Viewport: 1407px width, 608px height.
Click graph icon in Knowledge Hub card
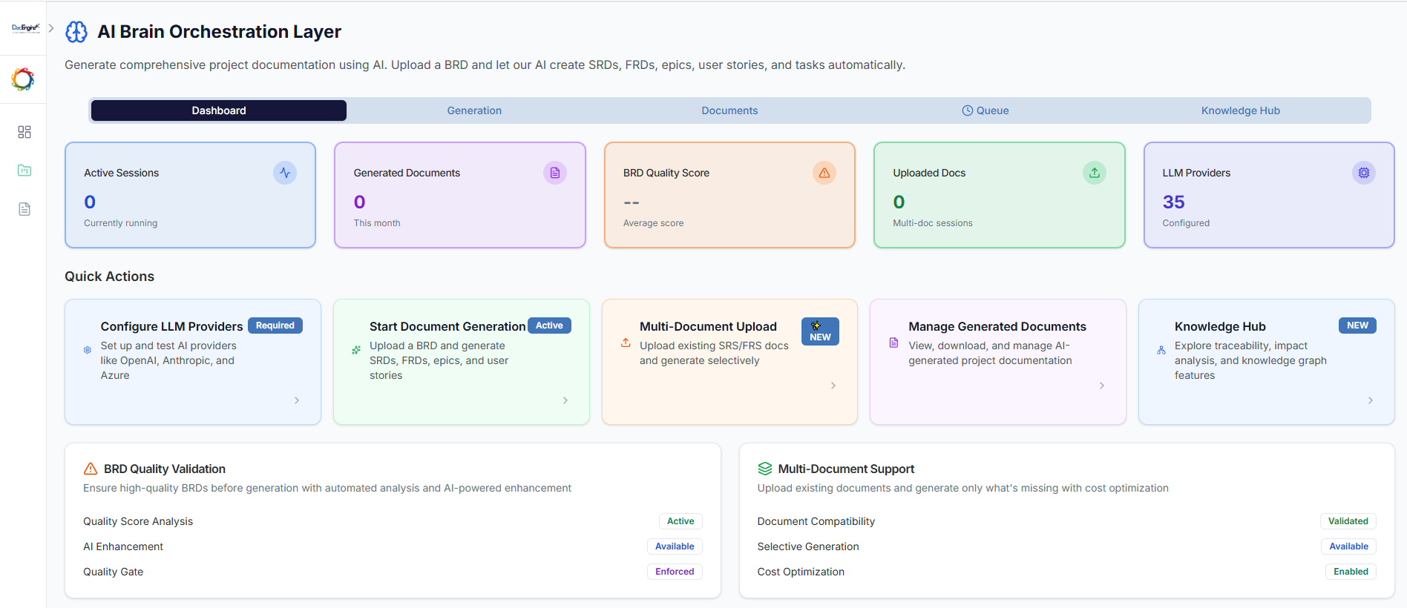click(x=1161, y=350)
